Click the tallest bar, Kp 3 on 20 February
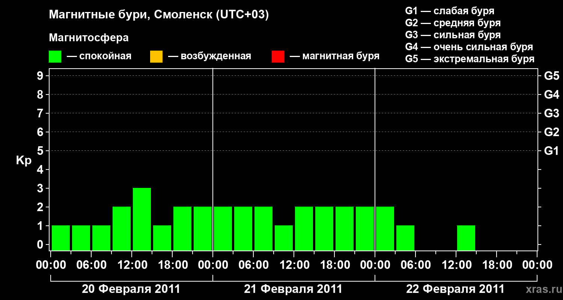This screenshot has width=563, height=300. point(142,219)
